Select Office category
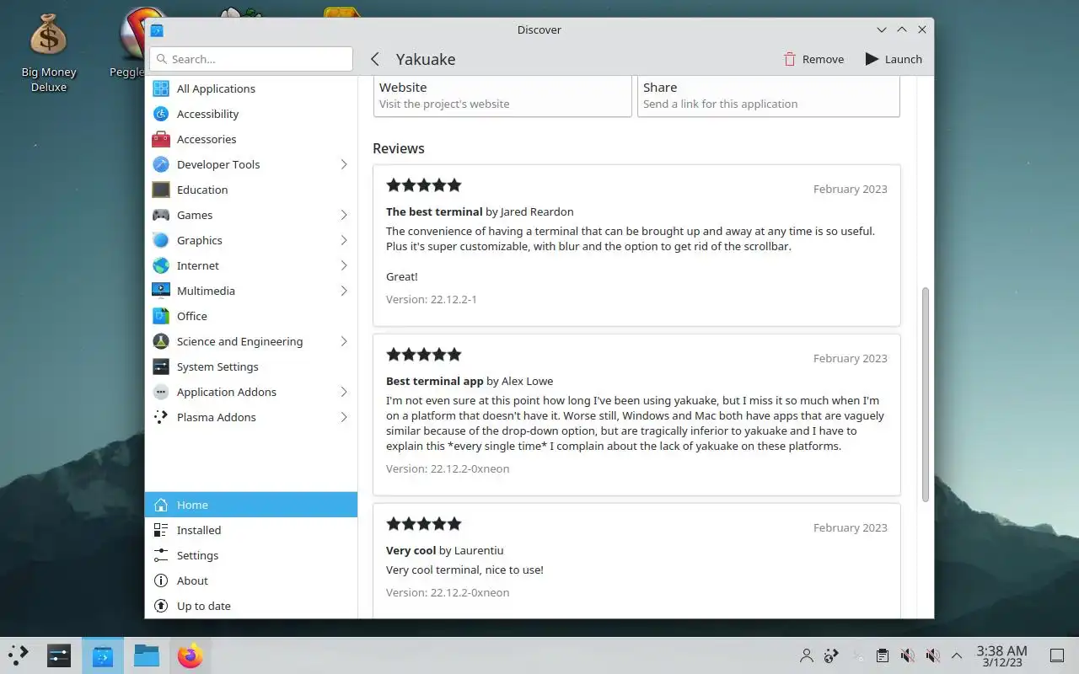This screenshot has width=1079, height=674. tap(251, 316)
